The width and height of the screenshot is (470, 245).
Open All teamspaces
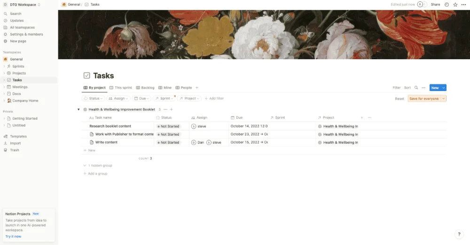[22, 28]
